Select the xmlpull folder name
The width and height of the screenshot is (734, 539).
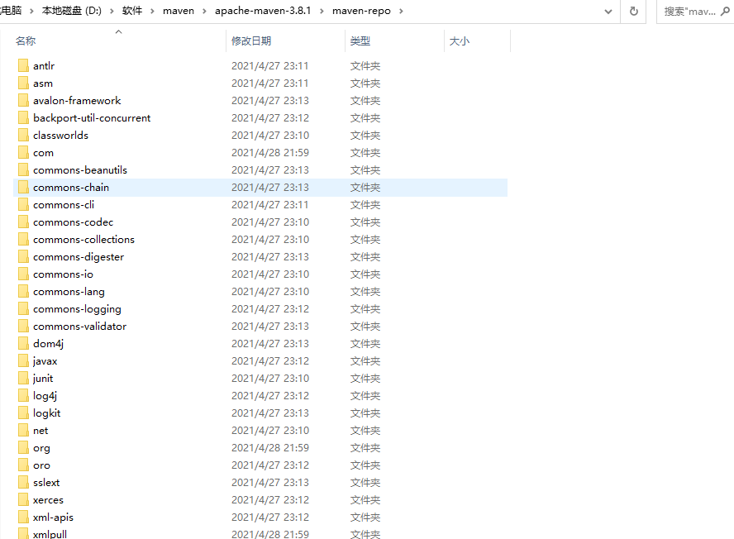coord(50,534)
